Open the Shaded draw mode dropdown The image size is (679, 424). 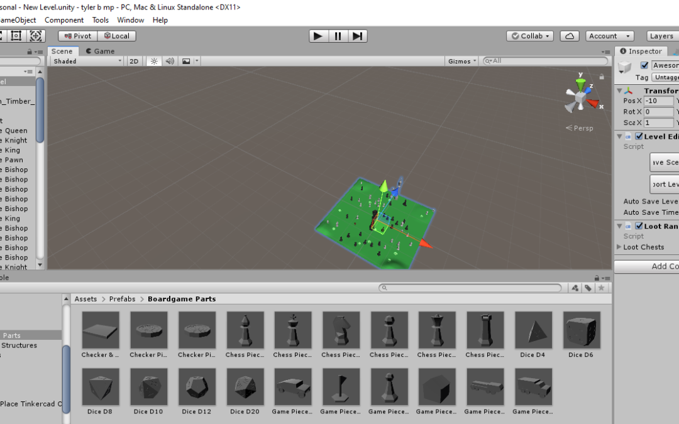[x=87, y=61]
